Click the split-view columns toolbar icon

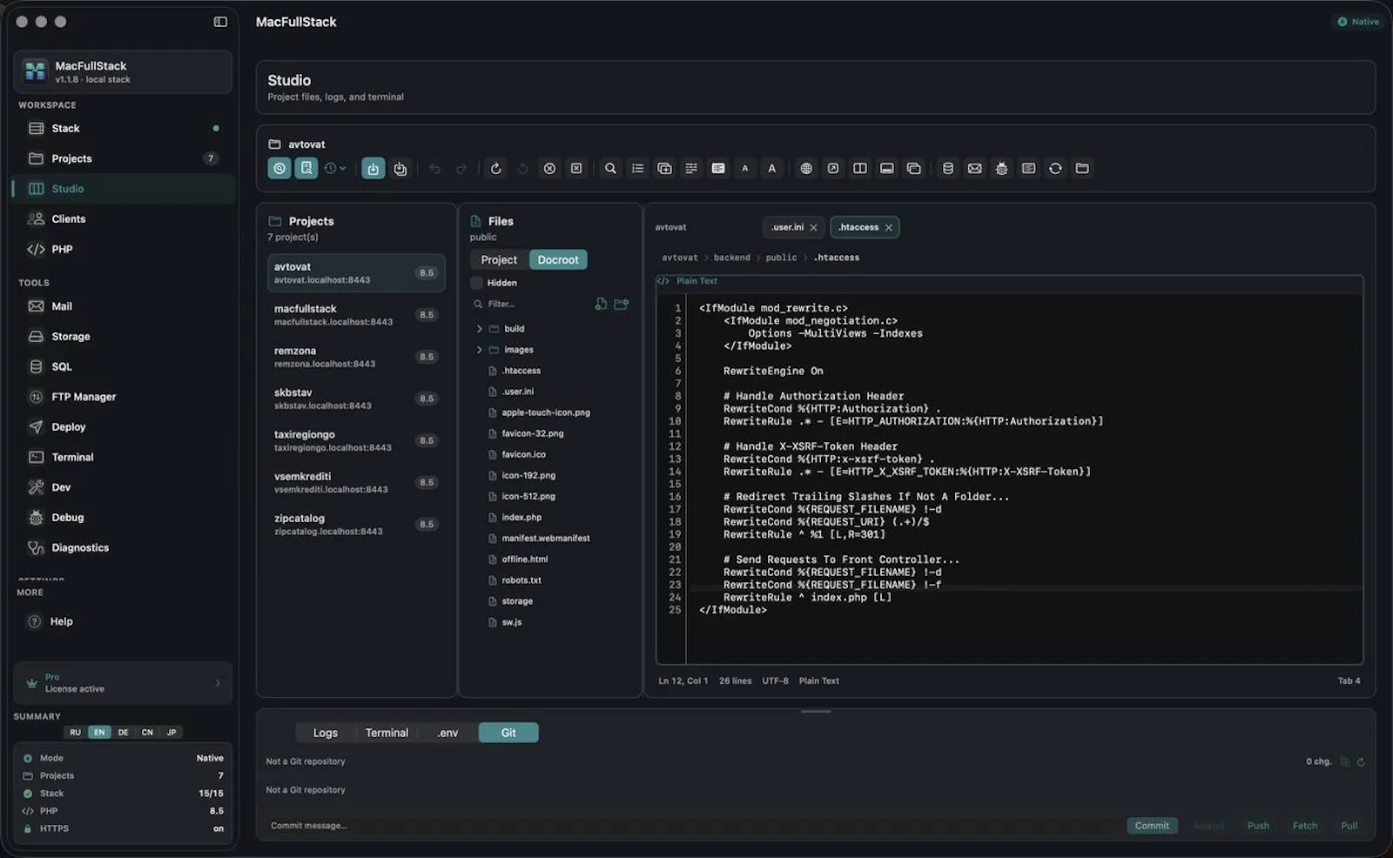(x=860, y=169)
